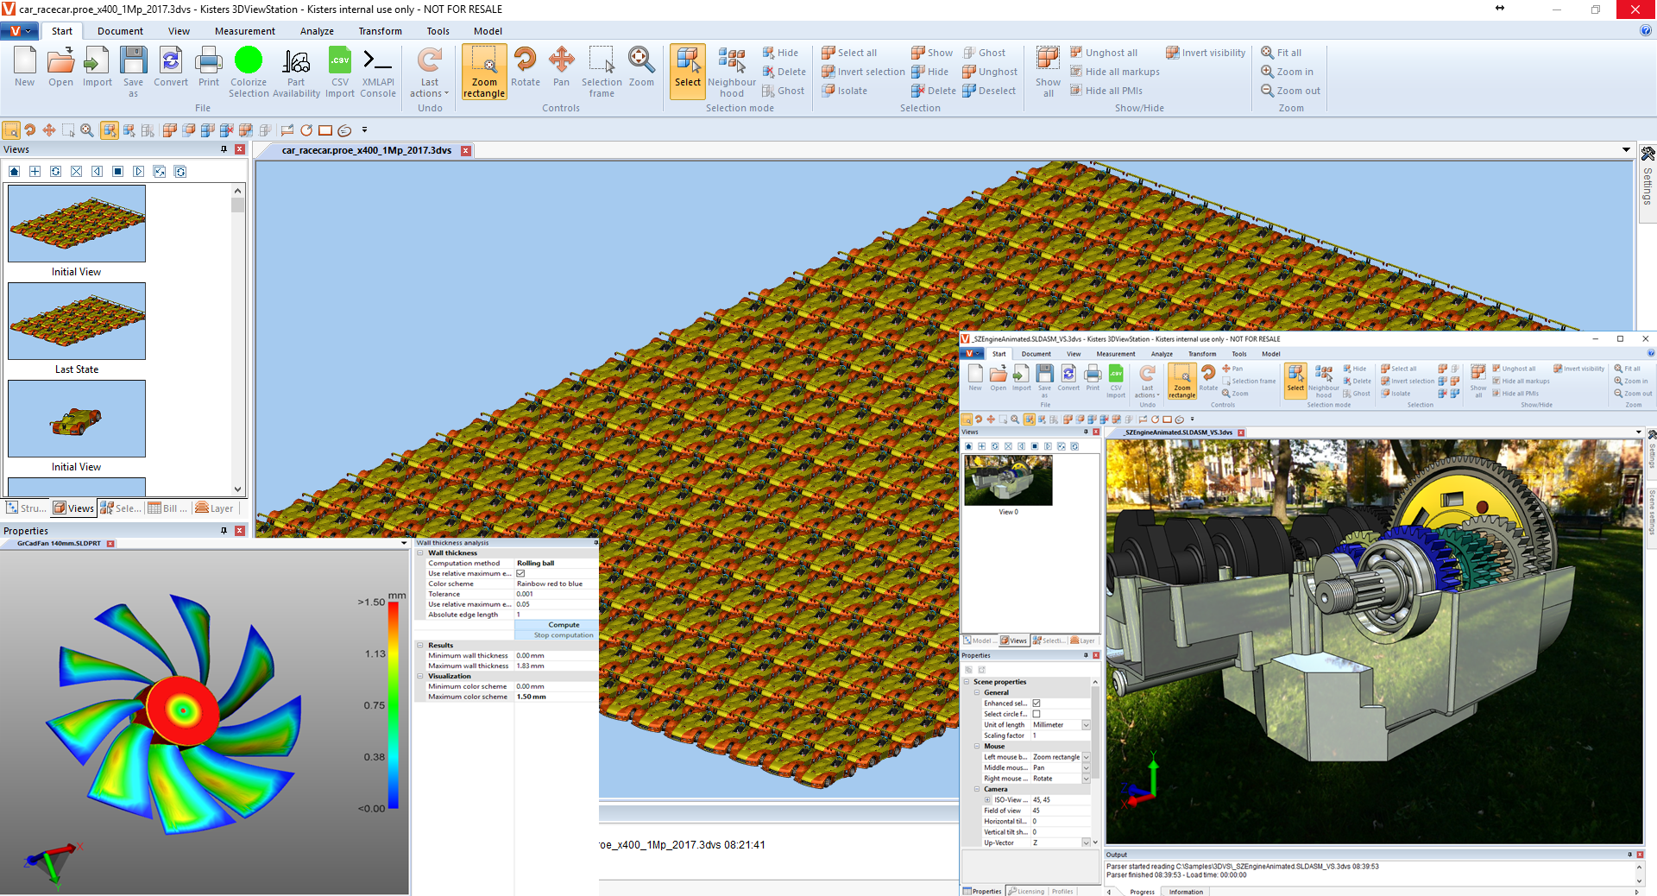The height and width of the screenshot is (896, 1657).
Task: Open the Unit of length Millimeter dropdown
Action: pos(1086,725)
